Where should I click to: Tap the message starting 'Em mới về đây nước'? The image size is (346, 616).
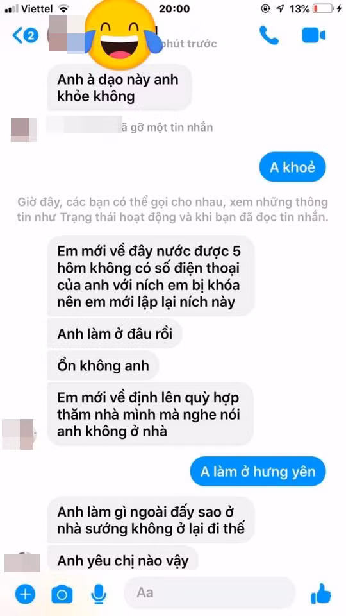pos(151,276)
